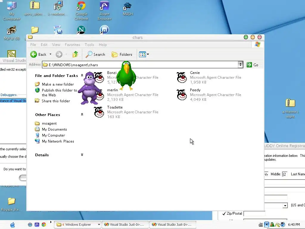305x229 pixels.
Task: Go back with the Back arrow
Action: coord(34,54)
